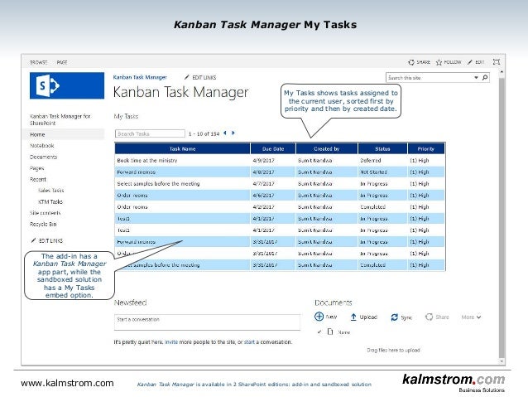This screenshot has width=528, height=397.
Task: Click 'Kanban Task Manager for SharePoint' sidebar heading
Action: pos(60,119)
